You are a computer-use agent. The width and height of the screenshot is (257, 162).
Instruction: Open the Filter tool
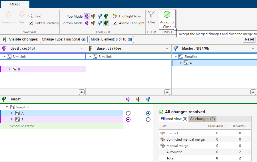click(x=151, y=17)
